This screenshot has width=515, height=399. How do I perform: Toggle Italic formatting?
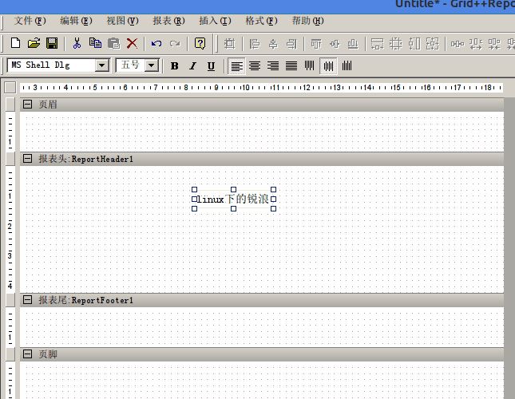click(x=192, y=66)
